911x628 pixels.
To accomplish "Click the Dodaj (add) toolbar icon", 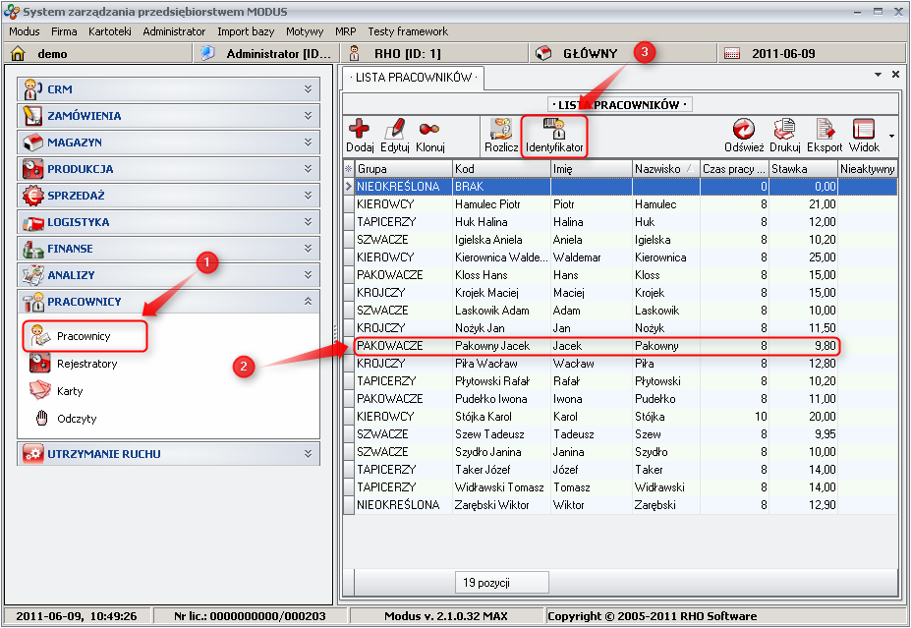I will click(360, 130).
